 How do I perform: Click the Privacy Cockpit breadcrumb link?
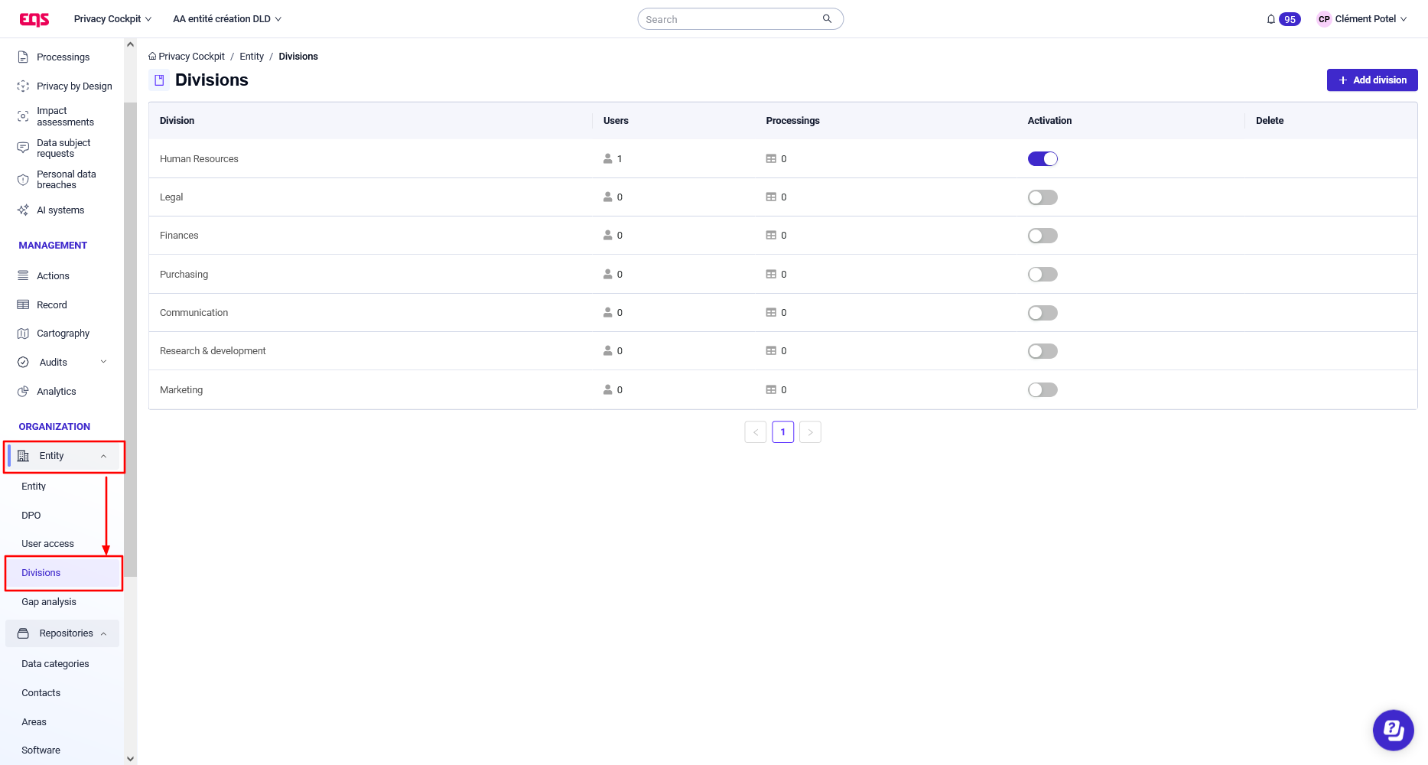[x=192, y=57]
